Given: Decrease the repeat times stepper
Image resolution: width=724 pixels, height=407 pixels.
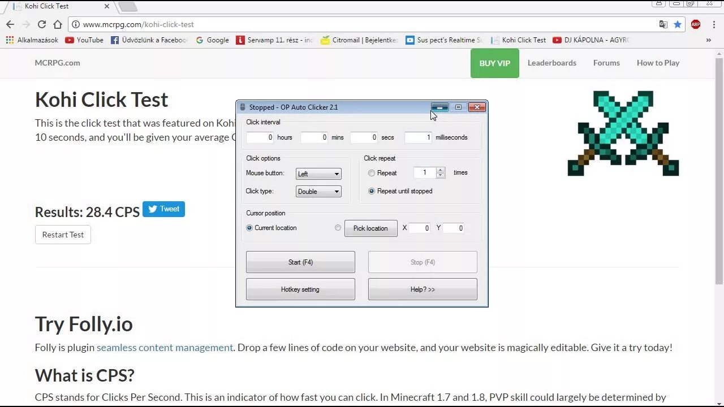Looking at the screenshot, I should coord(441,175).
